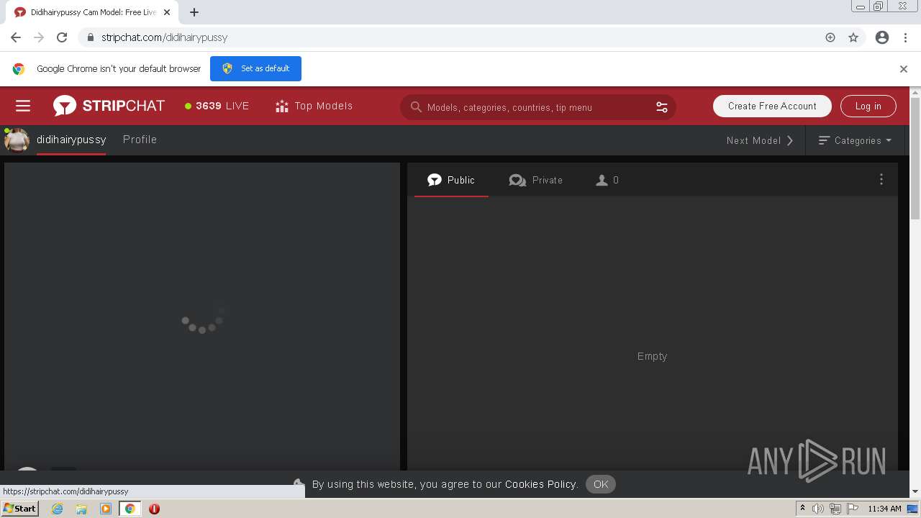Open the Windows Start menu

click(x=19, y=509)
